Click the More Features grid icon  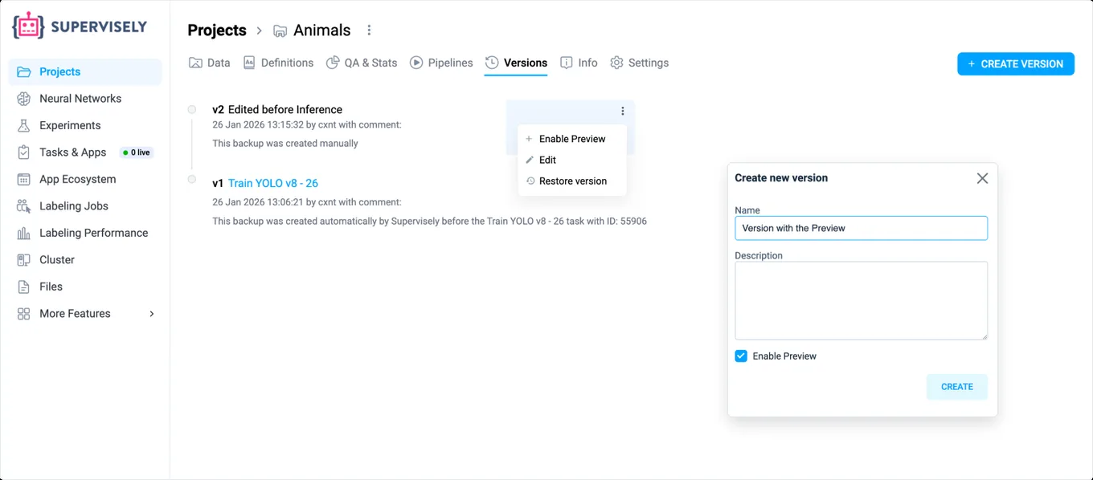click(24, 314)
